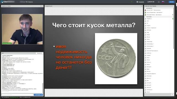This screenshot has width=177, height=99.
Task: Collapse the Участники attendees section
Action: 145,17
